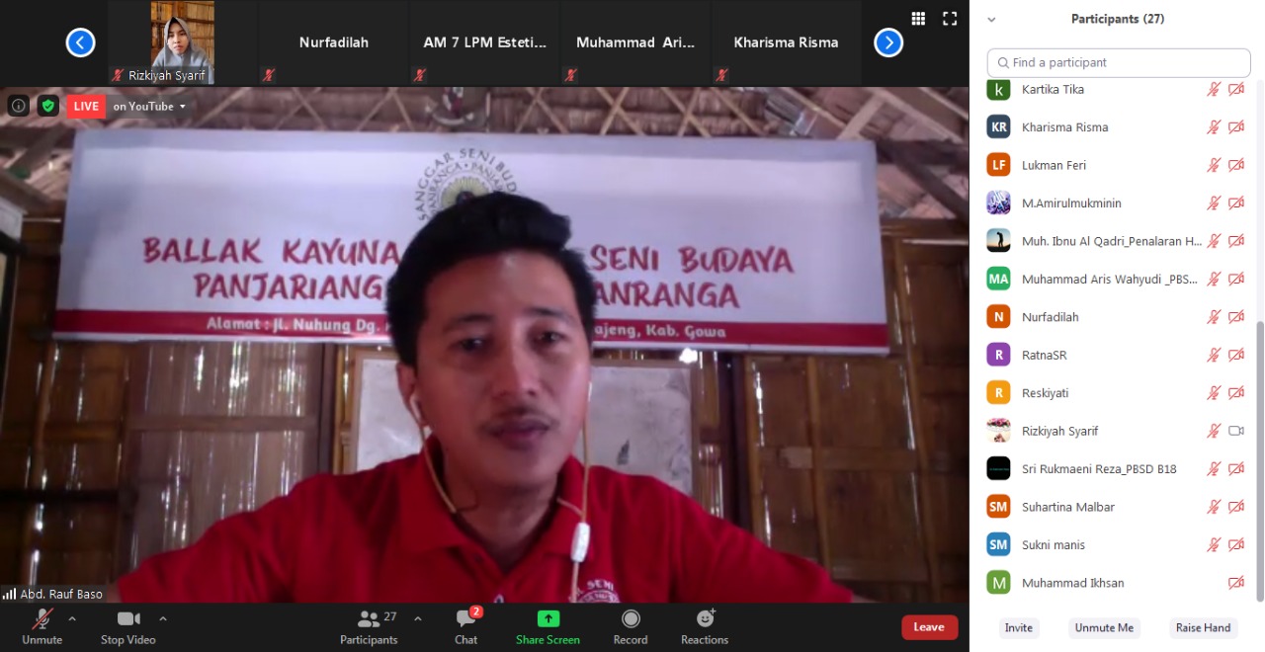The width and height of the screenshot is (1265, 652).
Task: View meeting information via the info icon
Action: [18, 106]
